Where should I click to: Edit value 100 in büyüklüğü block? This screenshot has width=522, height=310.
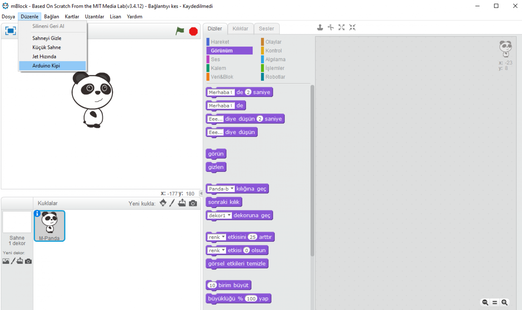[251, 299]
